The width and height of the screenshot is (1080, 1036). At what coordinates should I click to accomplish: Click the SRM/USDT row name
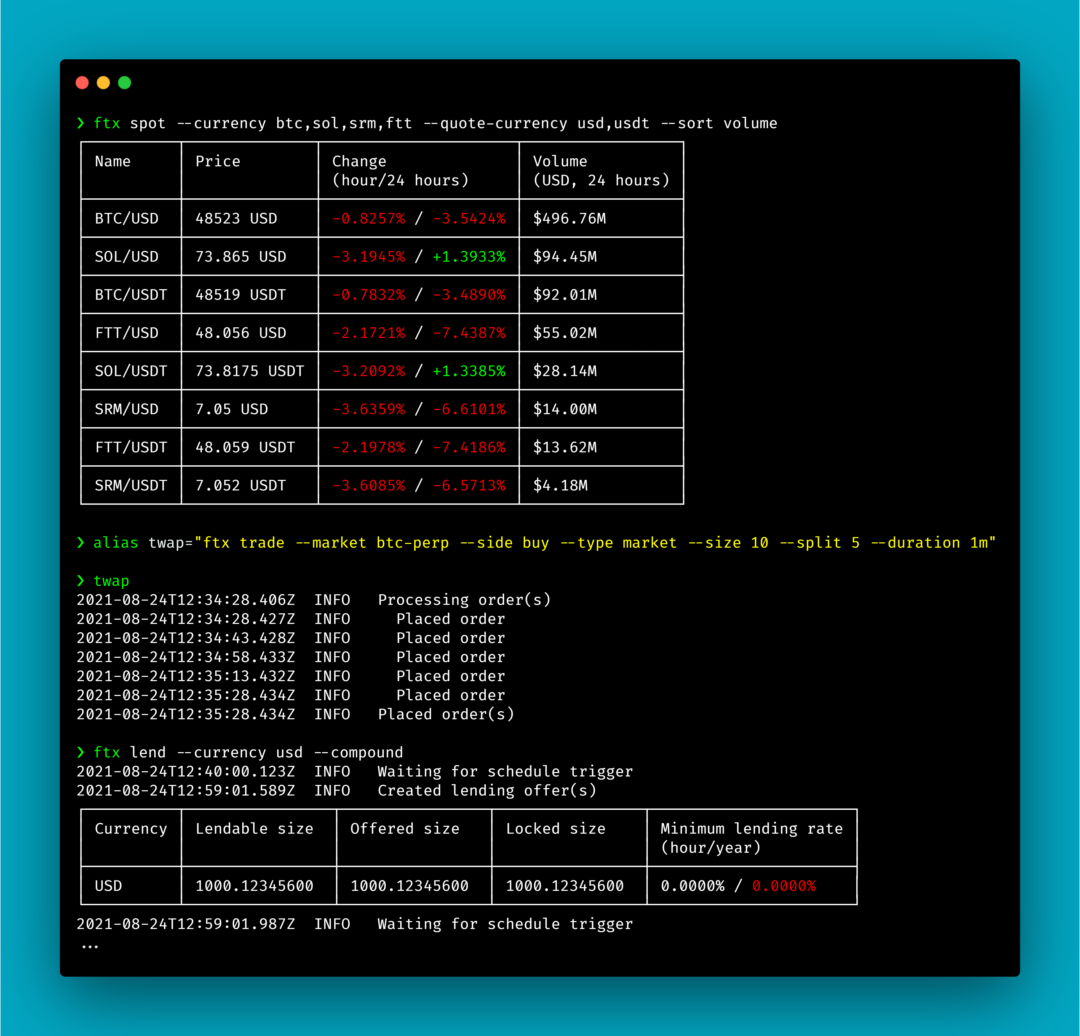[x=131, y=485]
